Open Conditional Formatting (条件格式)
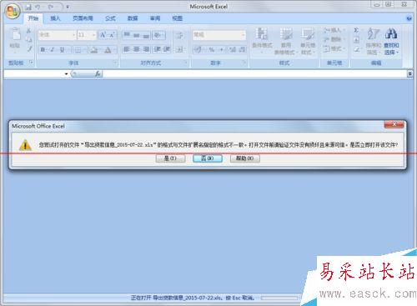The height and width of the screenshot is (306, 417). tap(262, 41)
